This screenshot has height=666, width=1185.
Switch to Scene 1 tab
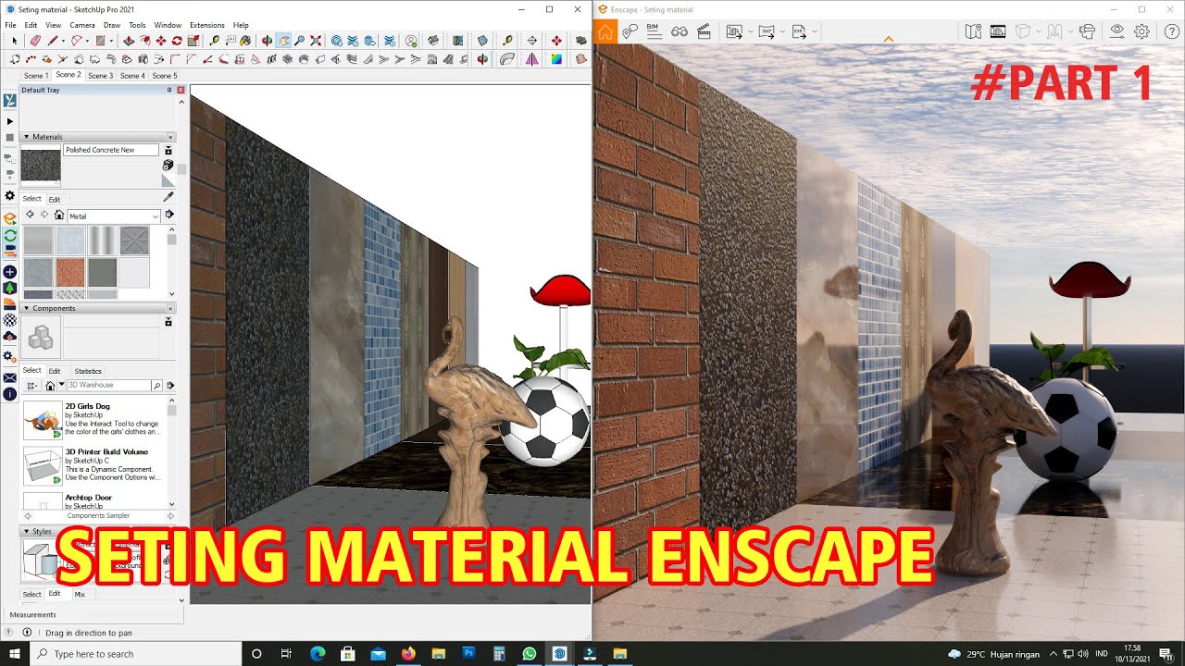(x=35, y=76)
